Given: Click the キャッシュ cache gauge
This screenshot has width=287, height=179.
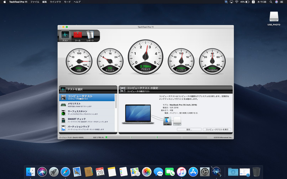Looking at the screenshot, I should pyautogui.click(x=110, y=61).
